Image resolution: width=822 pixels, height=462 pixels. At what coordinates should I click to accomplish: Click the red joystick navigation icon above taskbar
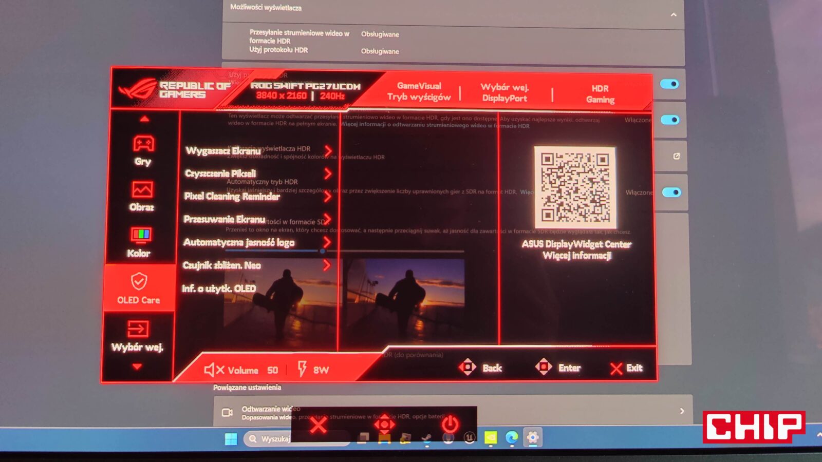pos(384,424)
